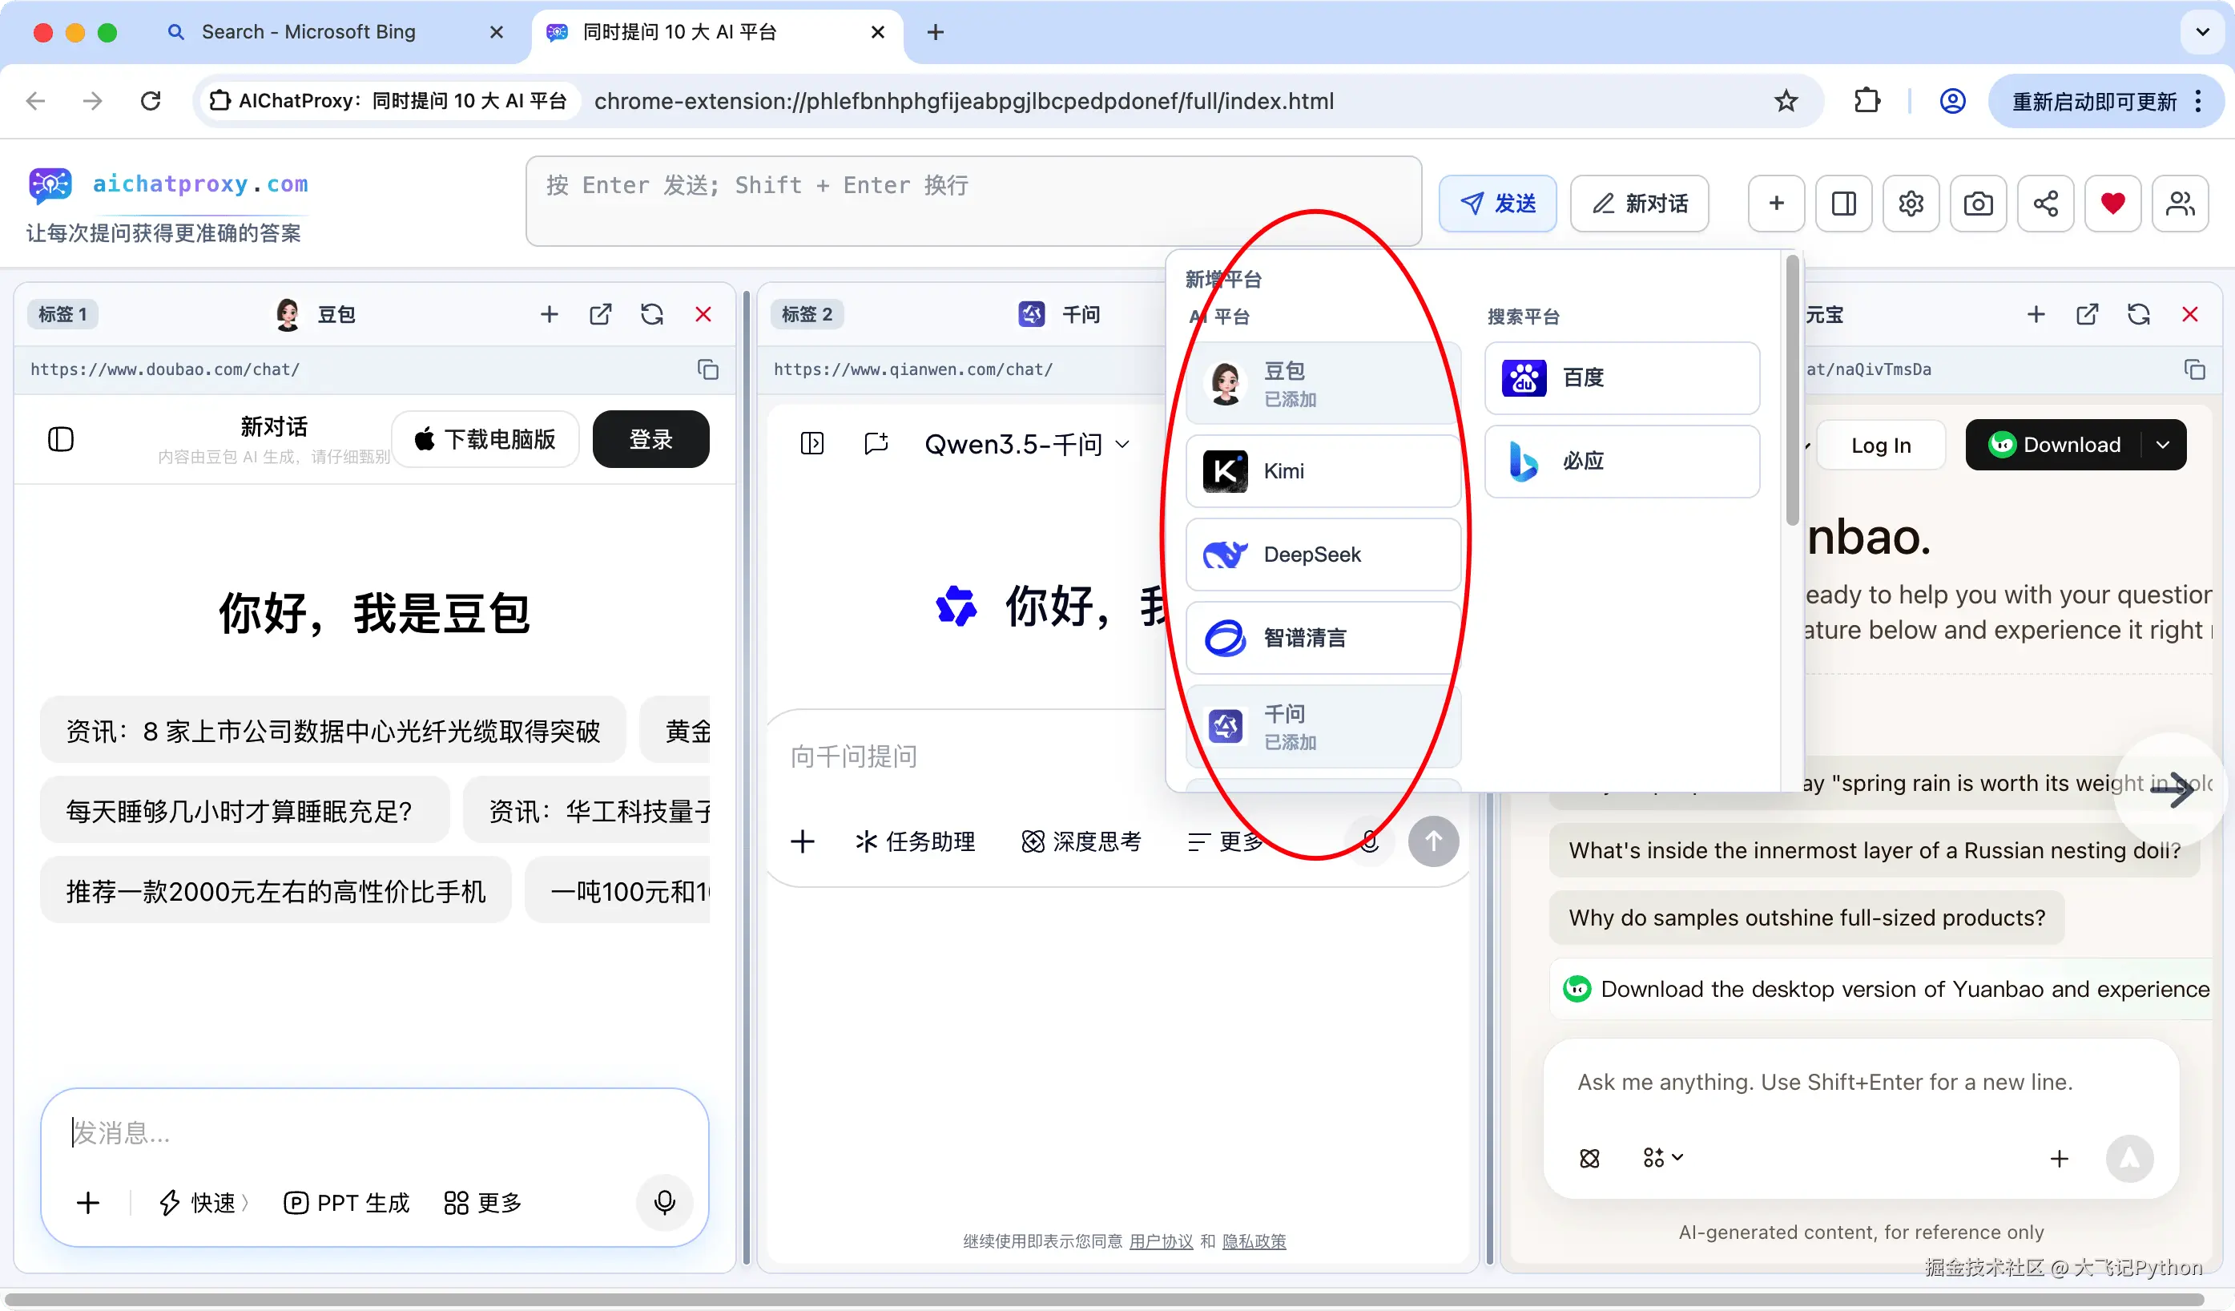2235x1311 pixels.
Task: Refresh the Doubao panel
Action: click(652, 314)
